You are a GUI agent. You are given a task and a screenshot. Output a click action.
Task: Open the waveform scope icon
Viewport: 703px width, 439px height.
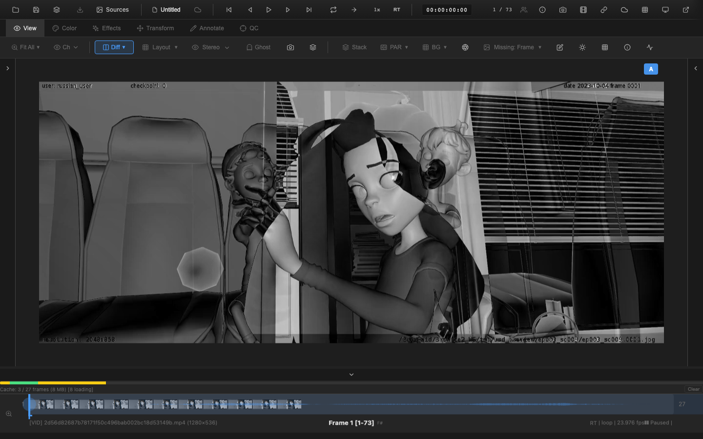tap(649, 47)
